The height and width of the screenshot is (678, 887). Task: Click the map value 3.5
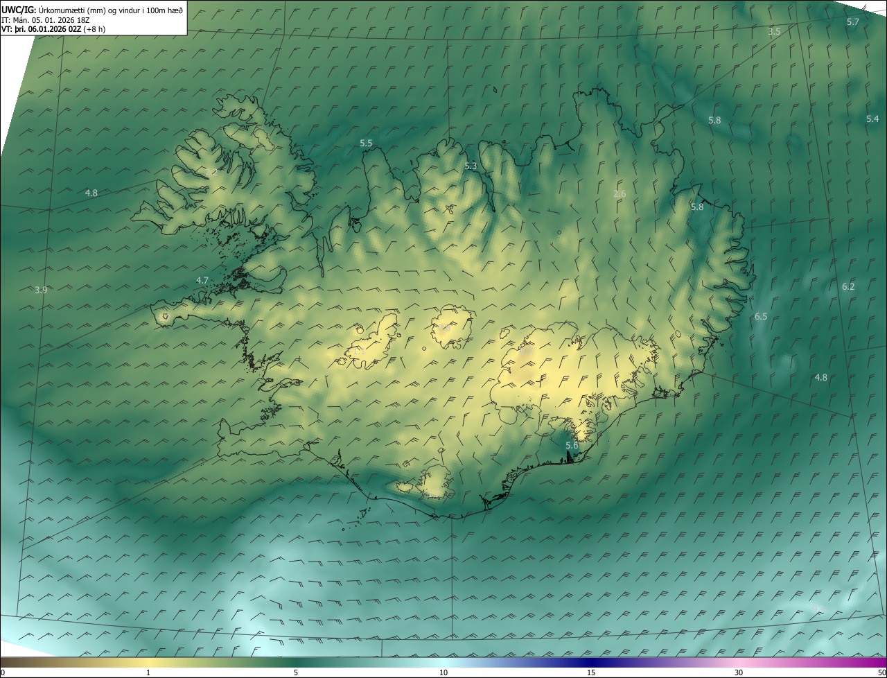tap(775, 32)
